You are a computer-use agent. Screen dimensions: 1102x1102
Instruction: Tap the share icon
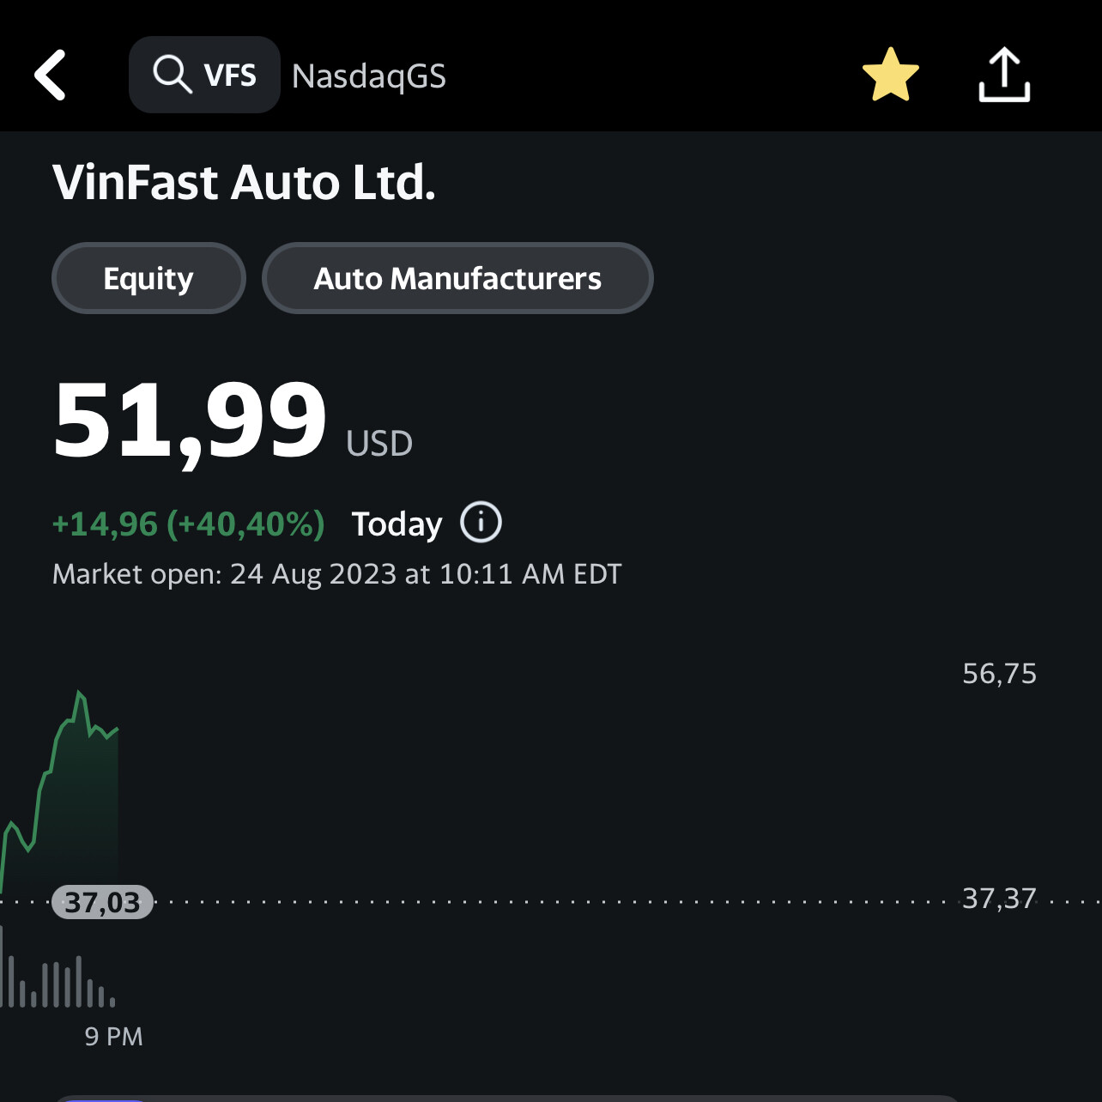click(x=1004, y=76)
